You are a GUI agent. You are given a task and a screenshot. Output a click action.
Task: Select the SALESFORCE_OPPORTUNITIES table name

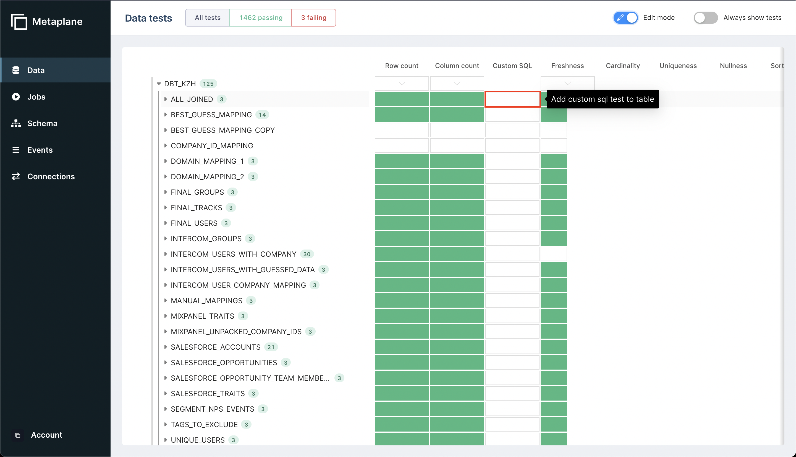pos(224,362)
